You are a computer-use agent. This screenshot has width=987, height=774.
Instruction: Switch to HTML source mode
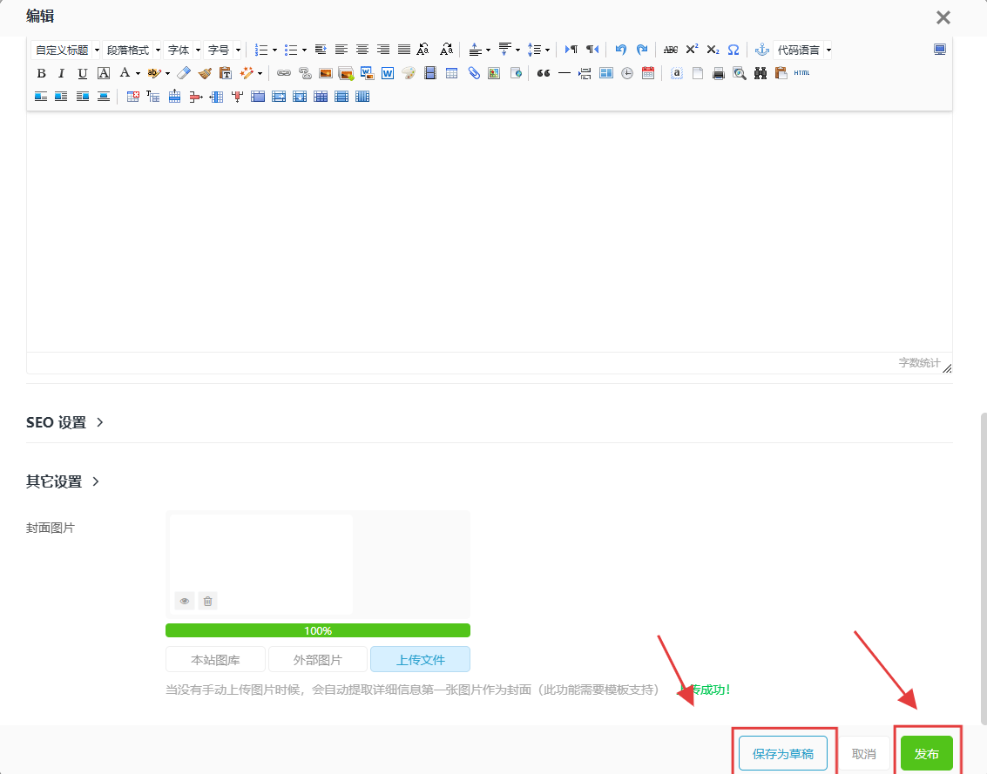(x=802, y=74)
